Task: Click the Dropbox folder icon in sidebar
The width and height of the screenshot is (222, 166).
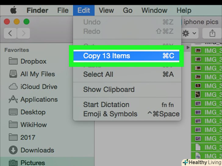Action: (13, 61)
